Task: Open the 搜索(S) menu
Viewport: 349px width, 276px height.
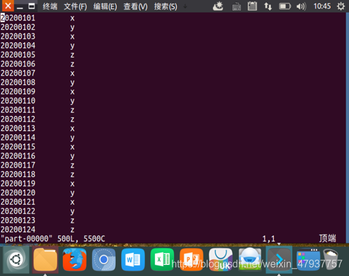Action: pyautogui.click(x=166, y=6)
